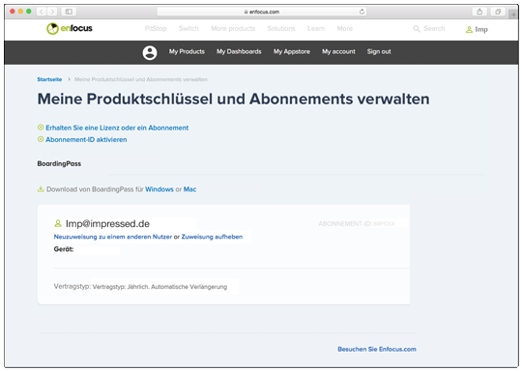522x371 pixels.
Task: Open the Switch menu
Action: click(x=188, y=29)
